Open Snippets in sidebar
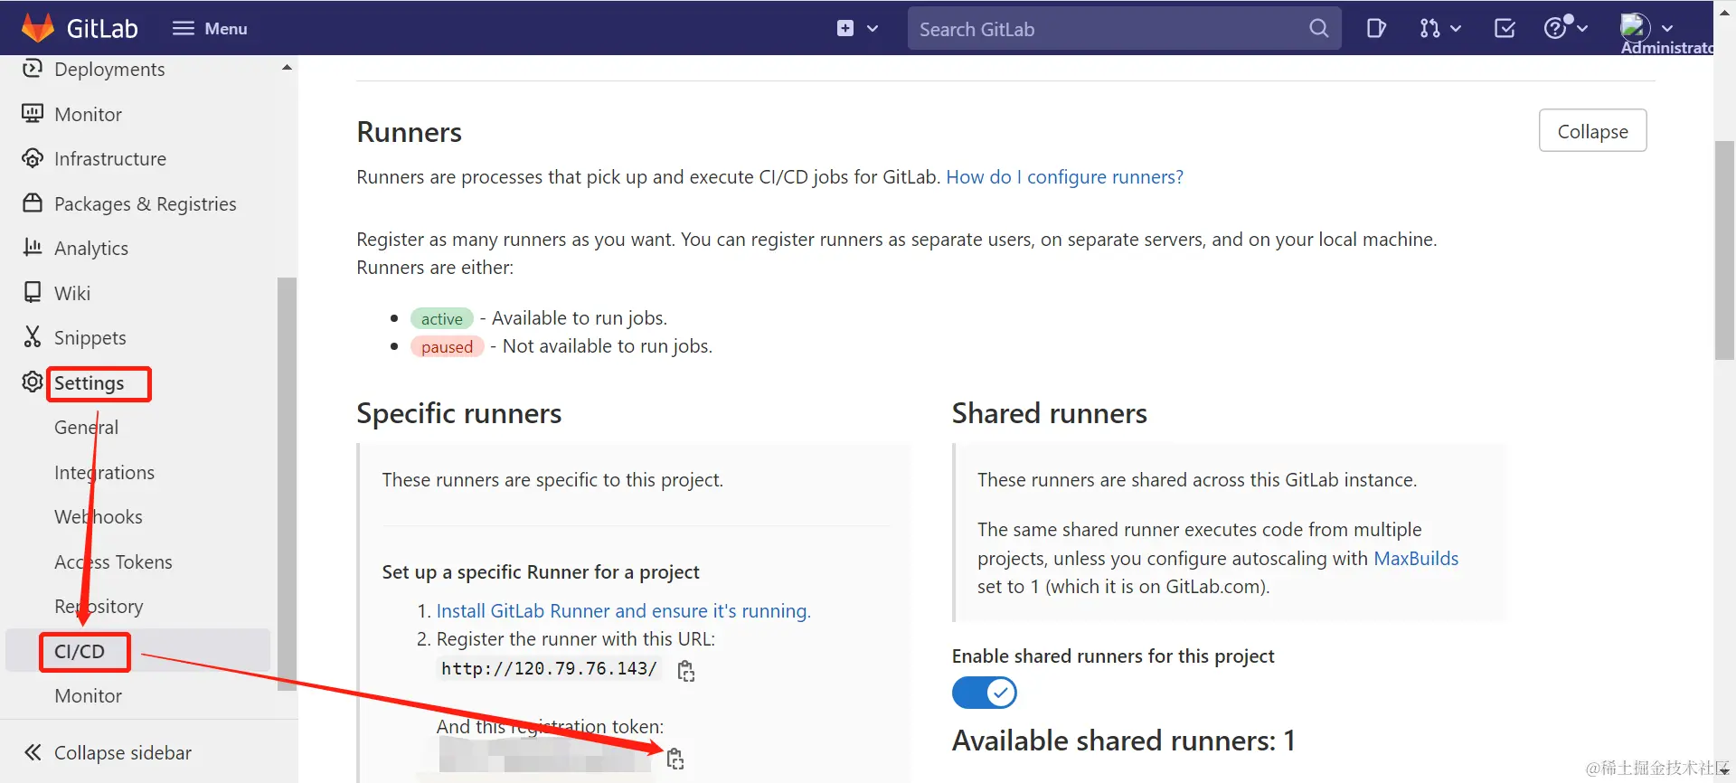 (90, 338)
